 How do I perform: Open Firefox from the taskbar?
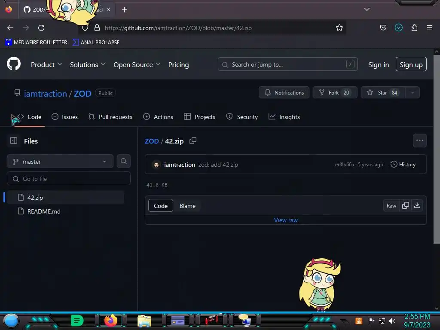coord(110,320)
